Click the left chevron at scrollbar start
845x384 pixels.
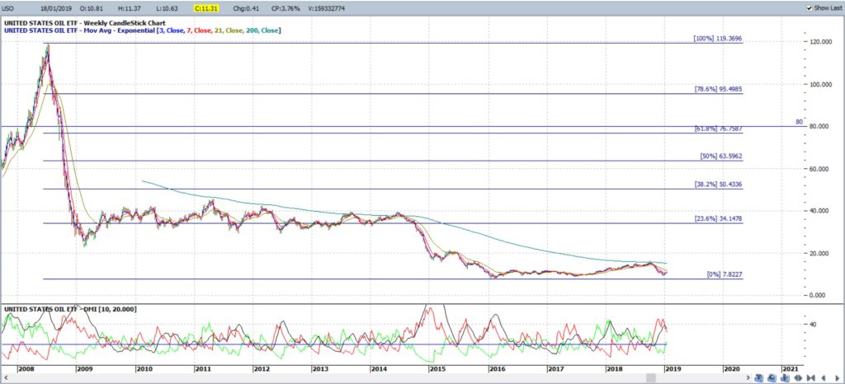(4, 378)
